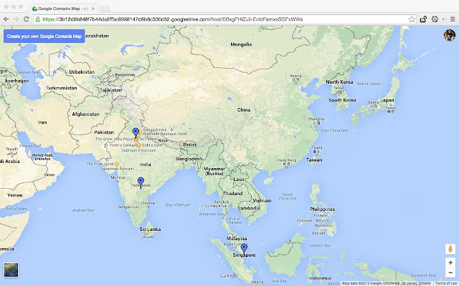Click the Bay of Bengal label

[x=178, y=205]
